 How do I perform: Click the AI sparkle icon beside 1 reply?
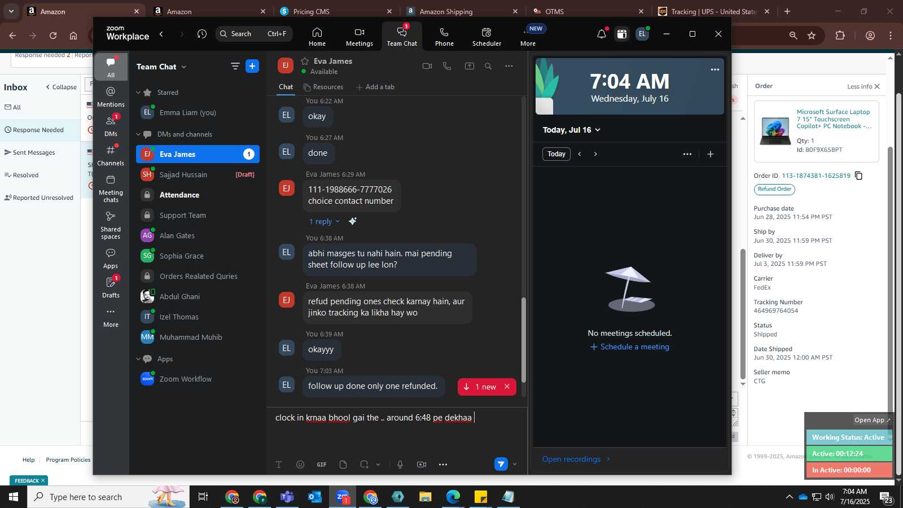pos(353,221)
